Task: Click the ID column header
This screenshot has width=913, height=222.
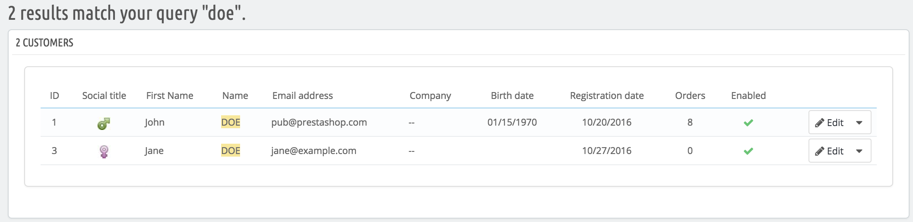Action: coord(54,96)
